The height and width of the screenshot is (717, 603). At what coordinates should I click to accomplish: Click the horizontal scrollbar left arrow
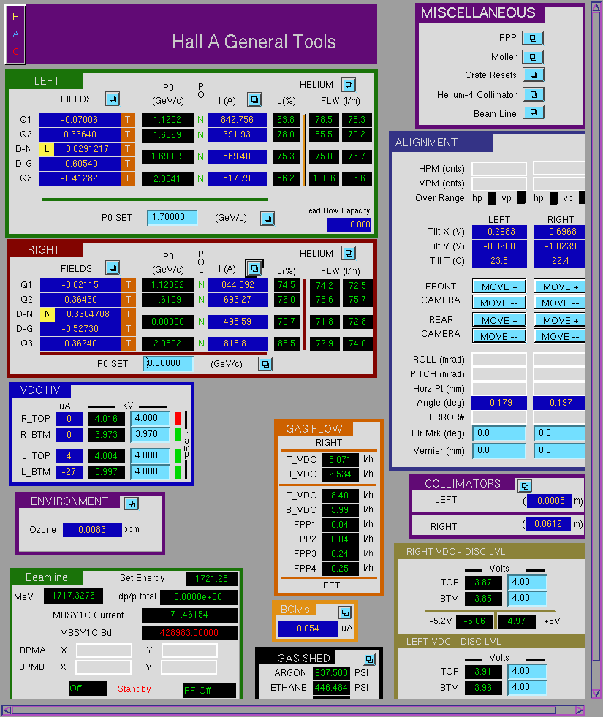[x=7, y=710]
